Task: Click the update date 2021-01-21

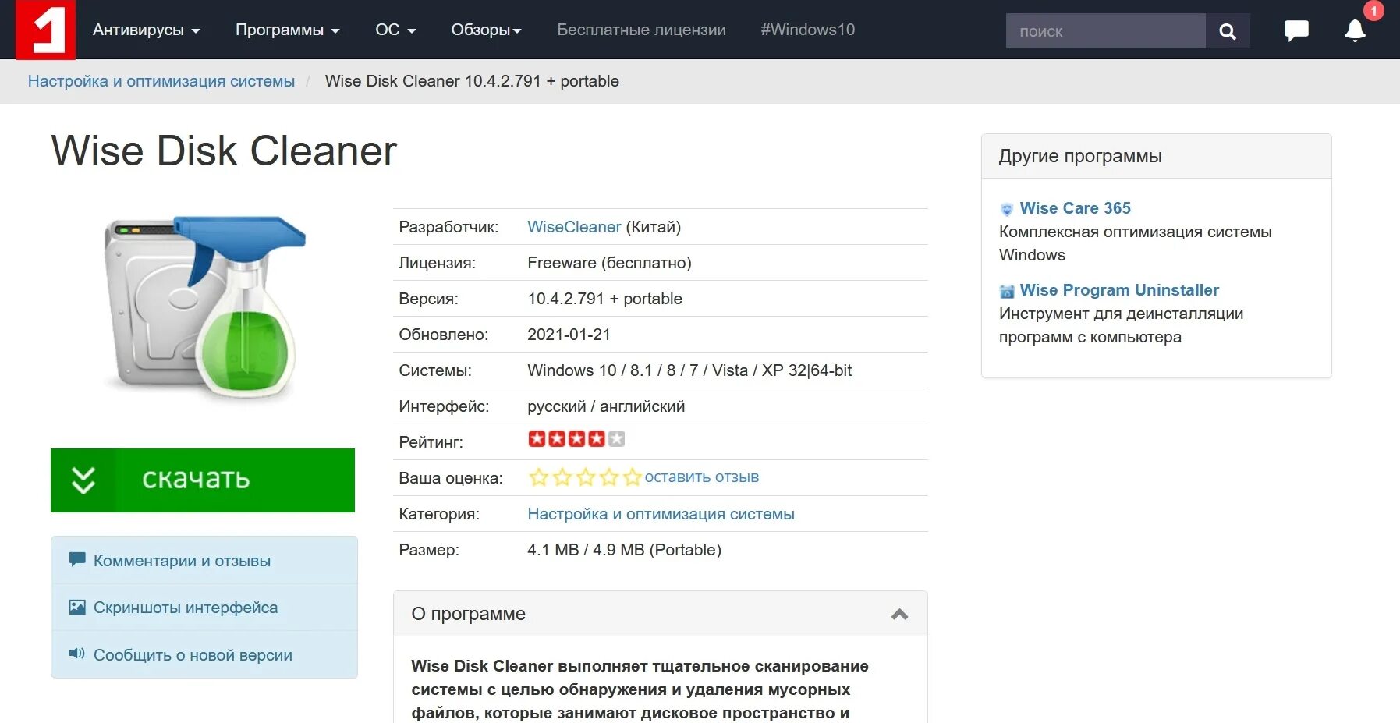Action: coord(569,335)
